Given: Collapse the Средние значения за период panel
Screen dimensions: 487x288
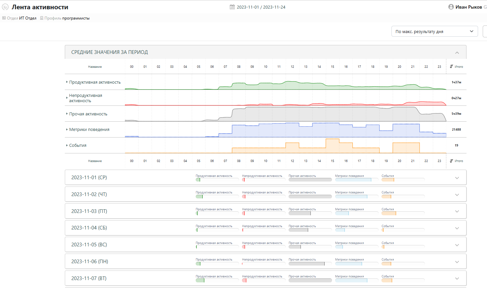Looking at the screenshot, I should (457, 53).
